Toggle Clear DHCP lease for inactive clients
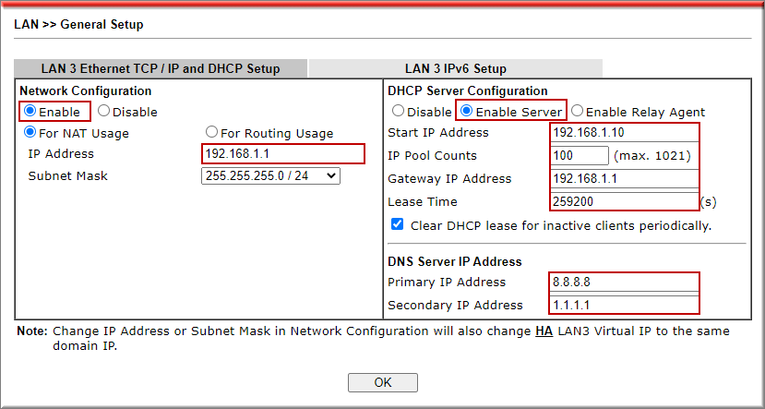The height and width of the screenshot is (409, 765). click(x=398, y=224)
